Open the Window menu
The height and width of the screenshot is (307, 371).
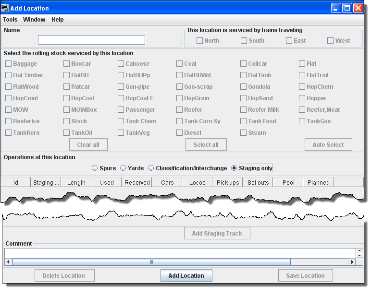tap(34, 20)
